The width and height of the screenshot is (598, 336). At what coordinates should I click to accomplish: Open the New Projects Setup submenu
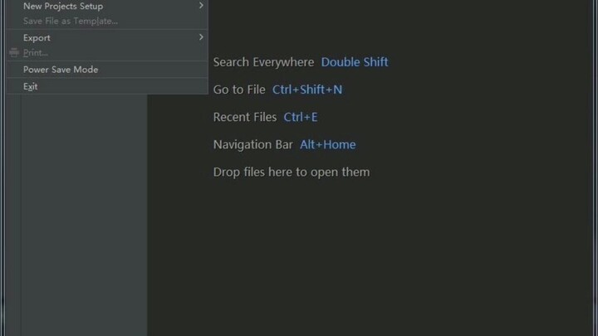tap(107, 6)
